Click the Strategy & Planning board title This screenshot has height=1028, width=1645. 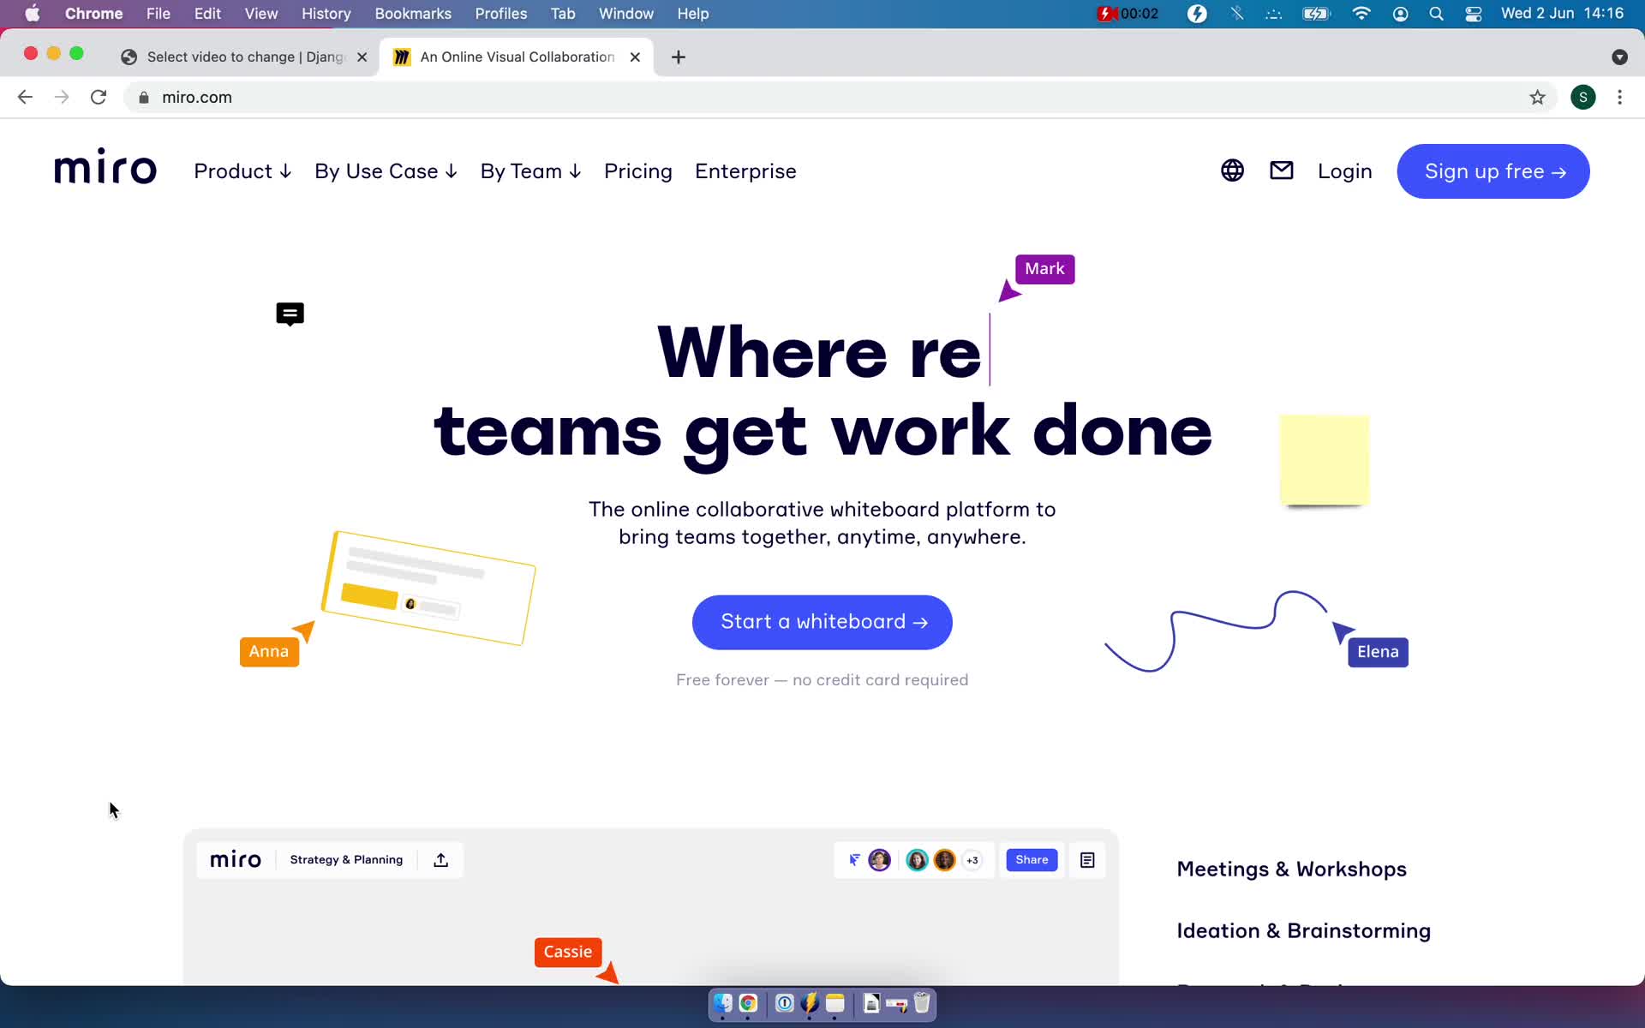[346, 860]
